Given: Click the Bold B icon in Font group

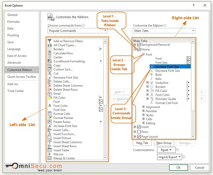Looking at the screenshot, I should point(152,74).
